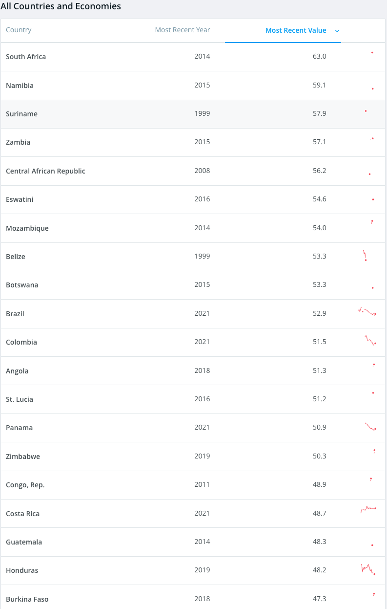Open the Namibia country link

20,86
